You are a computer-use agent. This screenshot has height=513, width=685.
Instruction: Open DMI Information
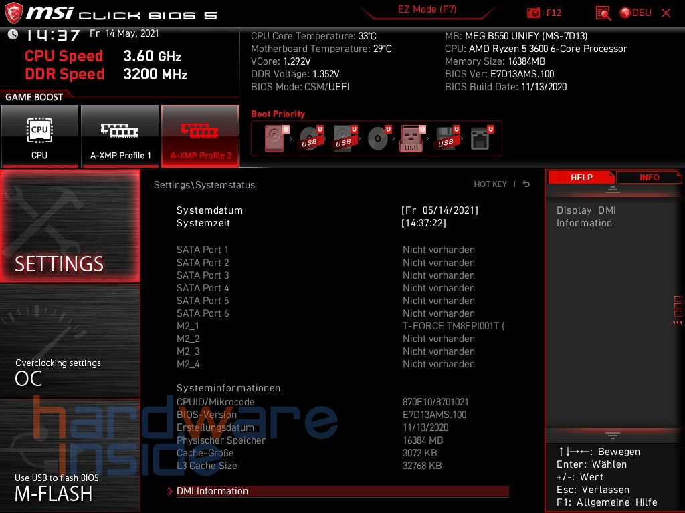click(213, 491)
